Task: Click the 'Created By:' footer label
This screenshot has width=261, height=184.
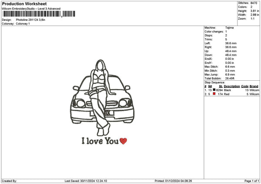Action: tap(9, 181)
